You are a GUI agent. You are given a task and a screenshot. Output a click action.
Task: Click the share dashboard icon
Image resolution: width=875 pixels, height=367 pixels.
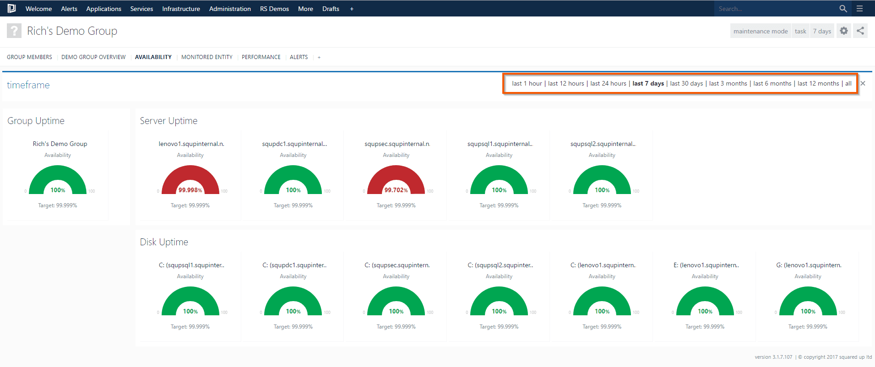coord(860,31)
